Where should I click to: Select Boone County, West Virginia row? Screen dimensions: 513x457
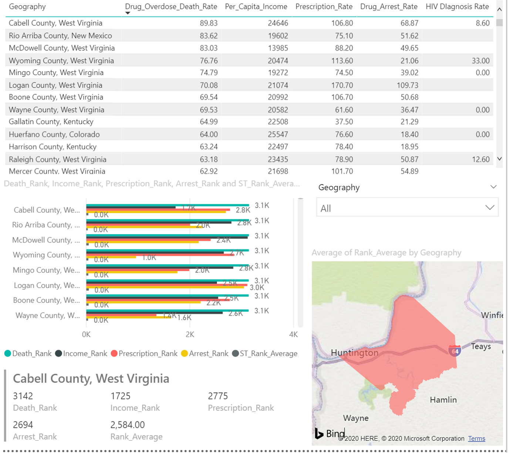(249, 97)
